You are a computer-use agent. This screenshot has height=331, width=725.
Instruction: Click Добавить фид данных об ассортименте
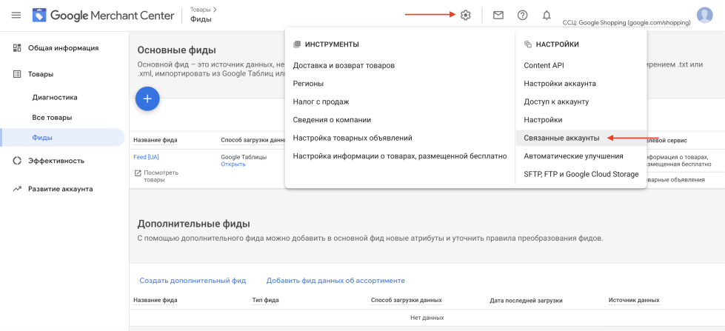pos(335,281)
